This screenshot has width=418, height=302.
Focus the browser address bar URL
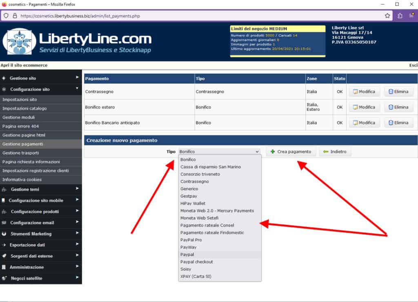click(x=80, y=16)
